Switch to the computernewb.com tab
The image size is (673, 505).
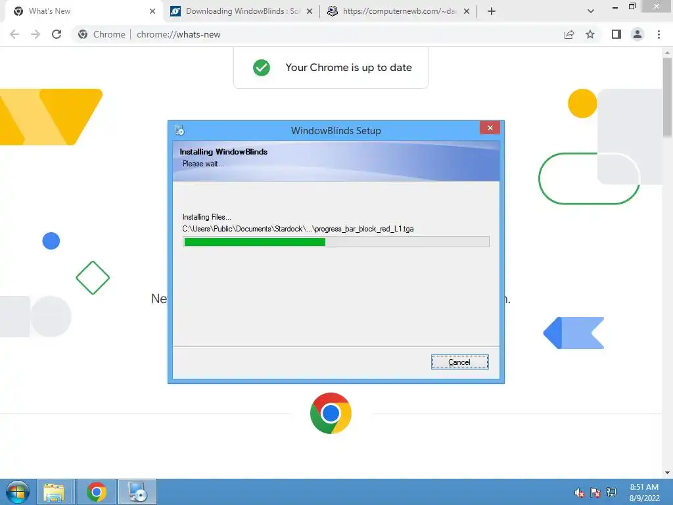pos(399,11)
